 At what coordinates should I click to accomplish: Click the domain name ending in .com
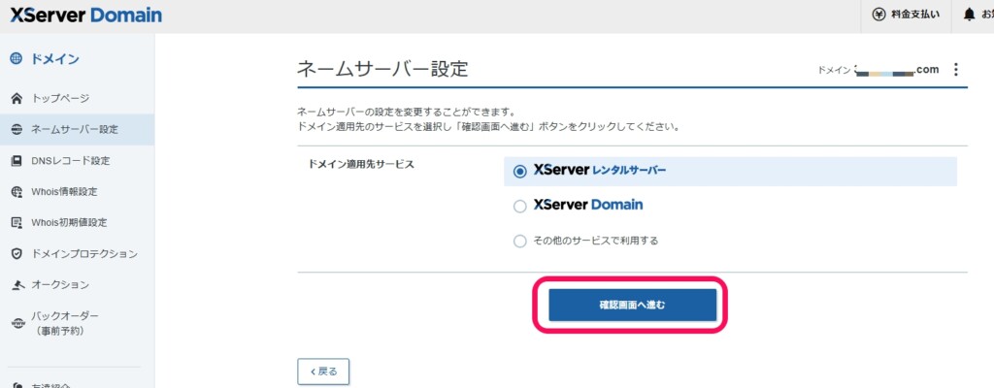point(896,70)
